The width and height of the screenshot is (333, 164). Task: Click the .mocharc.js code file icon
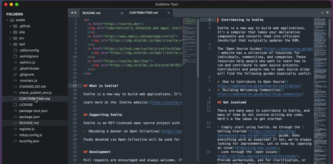point(15,81)
